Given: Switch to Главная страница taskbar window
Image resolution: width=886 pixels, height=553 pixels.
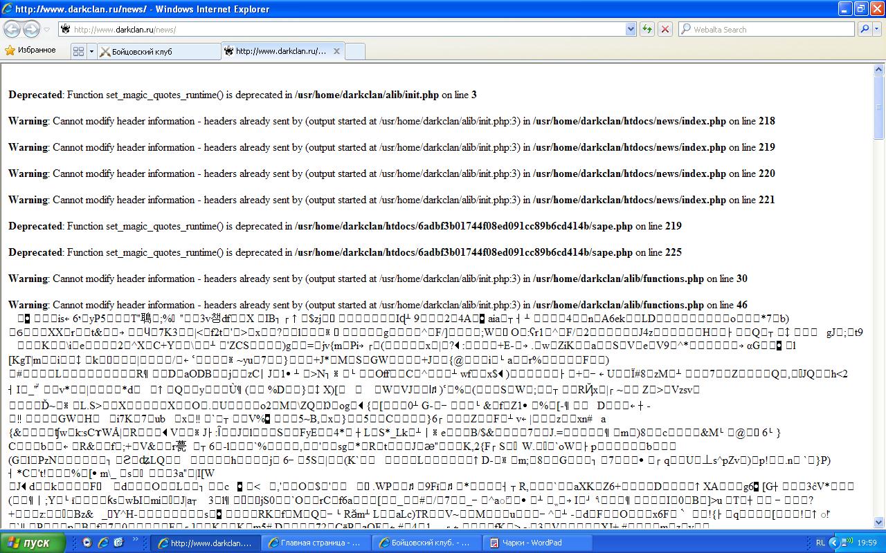Looking at the screenshot, I should click(x=316, y=543).
